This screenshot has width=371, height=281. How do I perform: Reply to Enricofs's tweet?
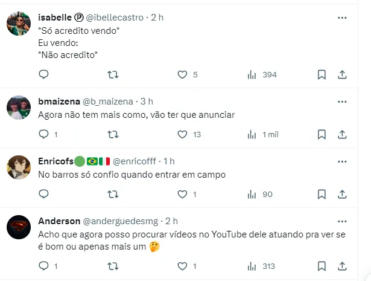[43, 194]
